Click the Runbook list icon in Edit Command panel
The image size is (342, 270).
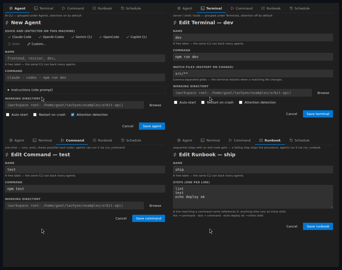[x=94, y=140]
